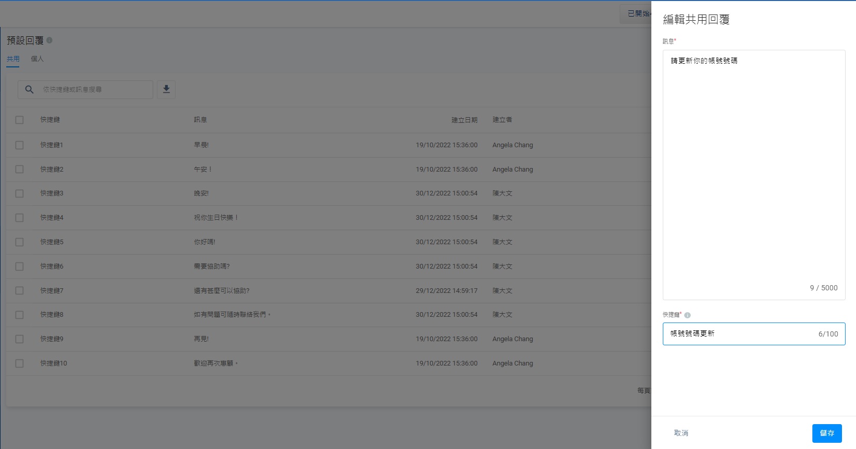Click the 快捷鍵1 name cell
The width and height of the screenshot is (856, 449).
tap(52, 145)
